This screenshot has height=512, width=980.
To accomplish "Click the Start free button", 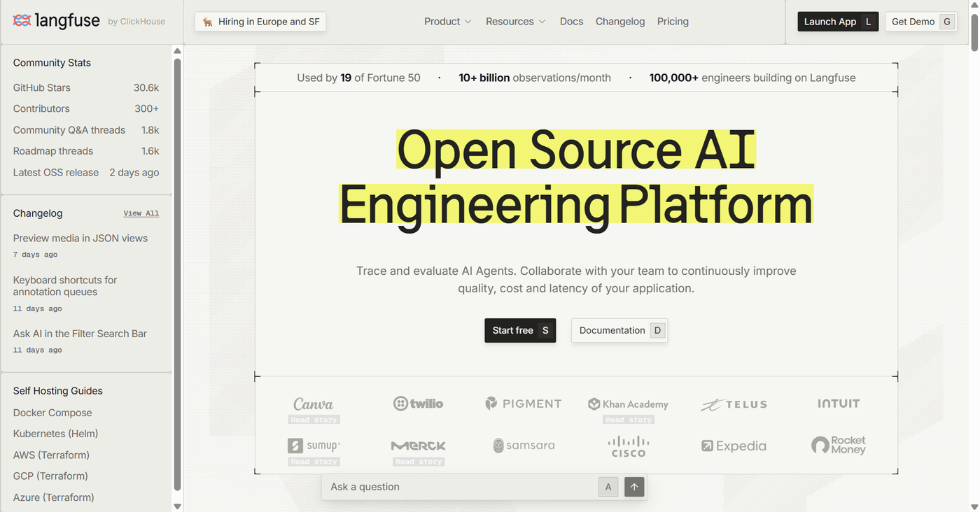I will (520, 331).
